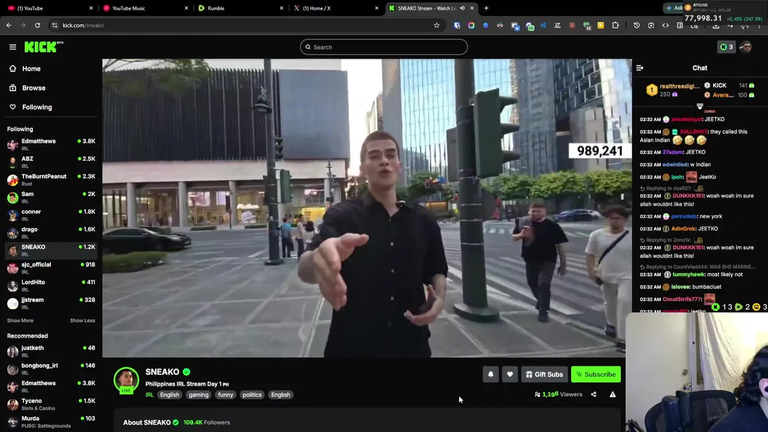
Task: Open the Kick hamburger menu
Action: 13,47
